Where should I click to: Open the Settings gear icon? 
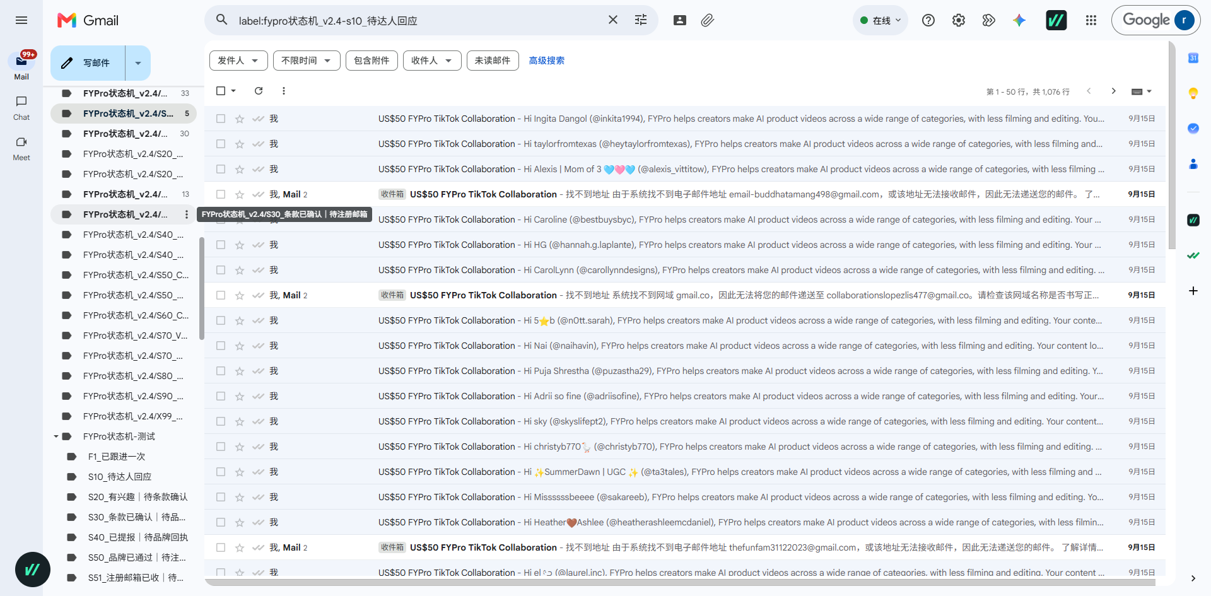(959, 20)
